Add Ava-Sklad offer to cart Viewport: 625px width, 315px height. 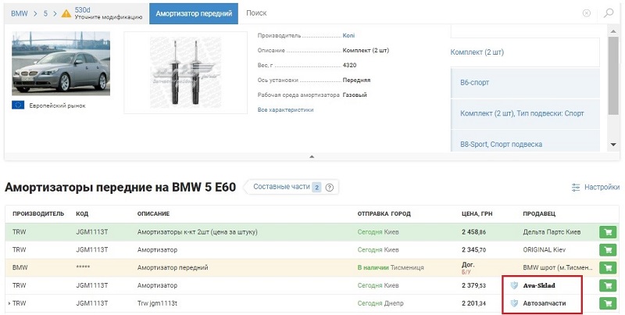[607, 285]
